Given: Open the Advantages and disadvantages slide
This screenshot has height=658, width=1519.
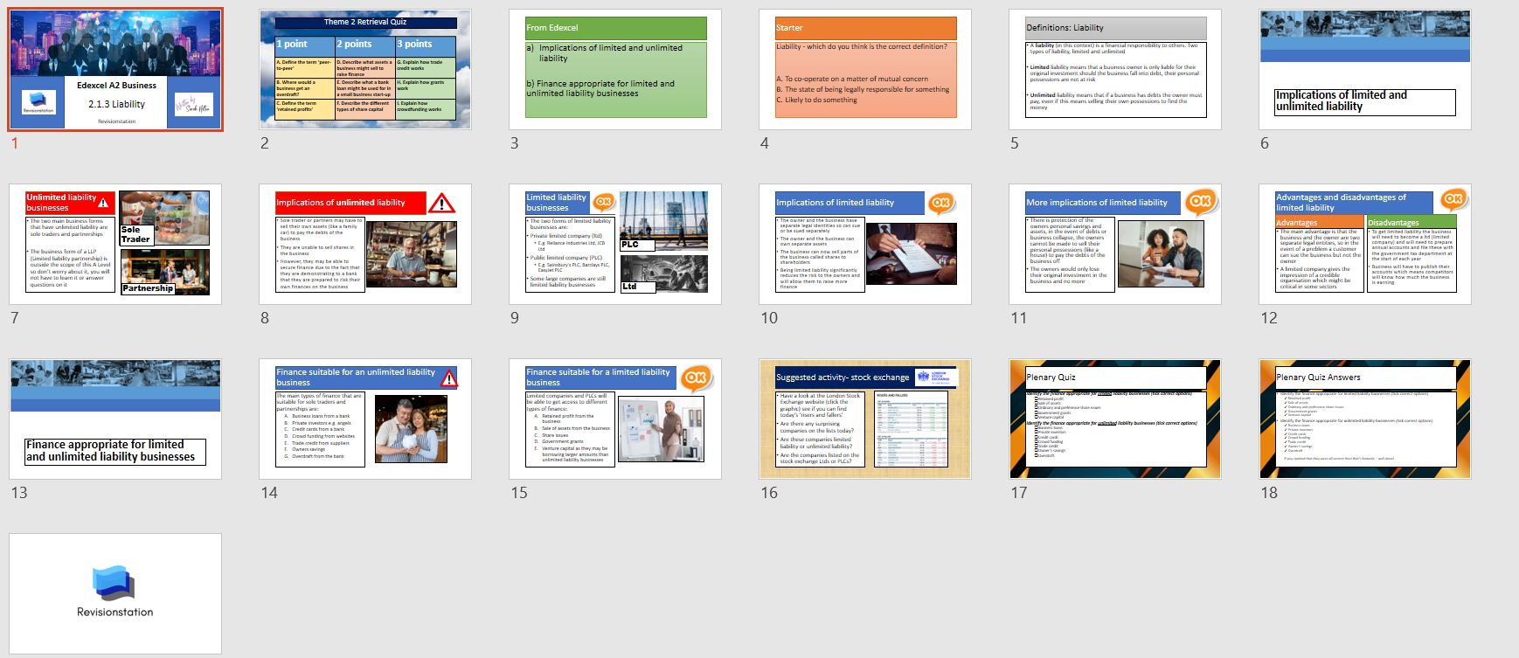Looking at the screenshot, I should [x=1365, y=245].
